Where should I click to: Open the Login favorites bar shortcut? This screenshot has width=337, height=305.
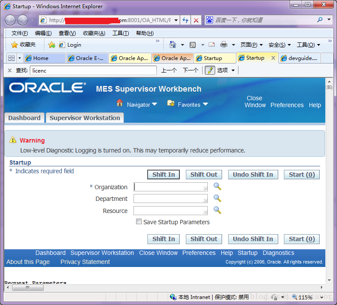(x=70, y=44)
